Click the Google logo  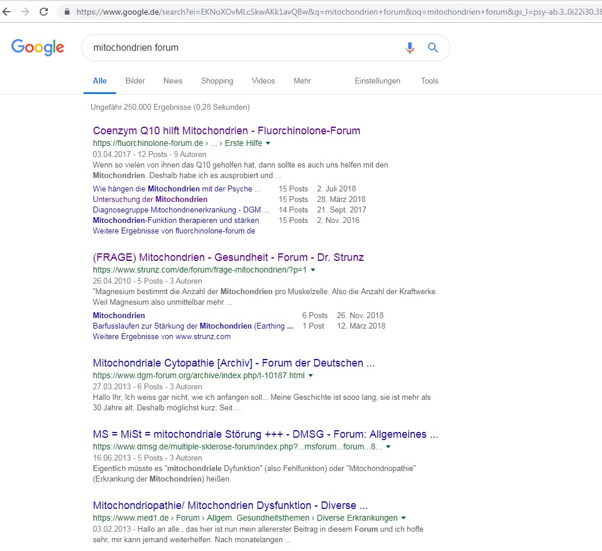click(x=38, y=47)
